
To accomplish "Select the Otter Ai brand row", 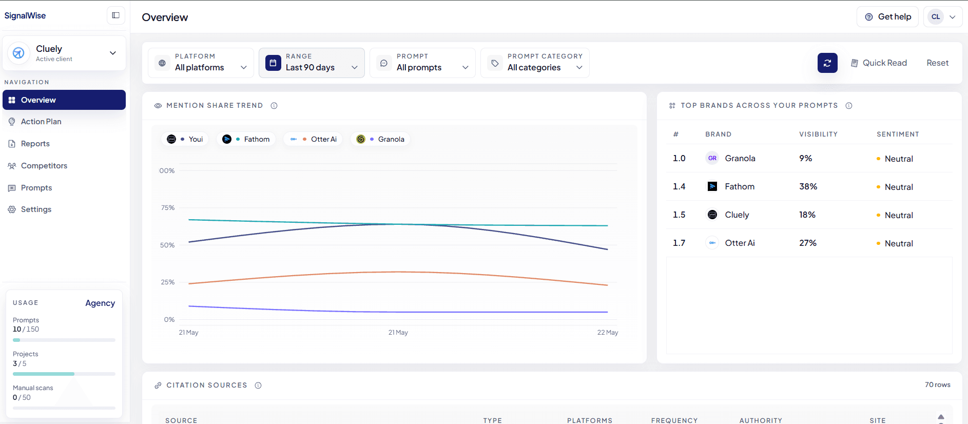I will click(x=809, y=243).
